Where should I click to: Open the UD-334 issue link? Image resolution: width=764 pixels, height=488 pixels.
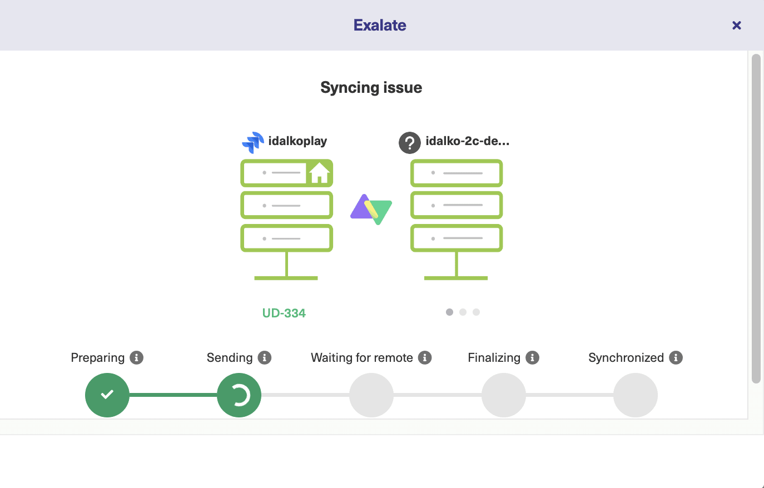pos(284,312)
